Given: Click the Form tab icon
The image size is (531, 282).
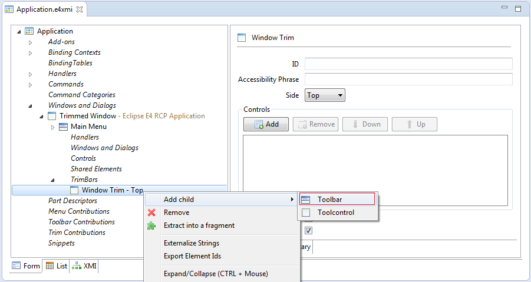Looking at the screenshot, I should pyautogui.click(x=17, y=266).
